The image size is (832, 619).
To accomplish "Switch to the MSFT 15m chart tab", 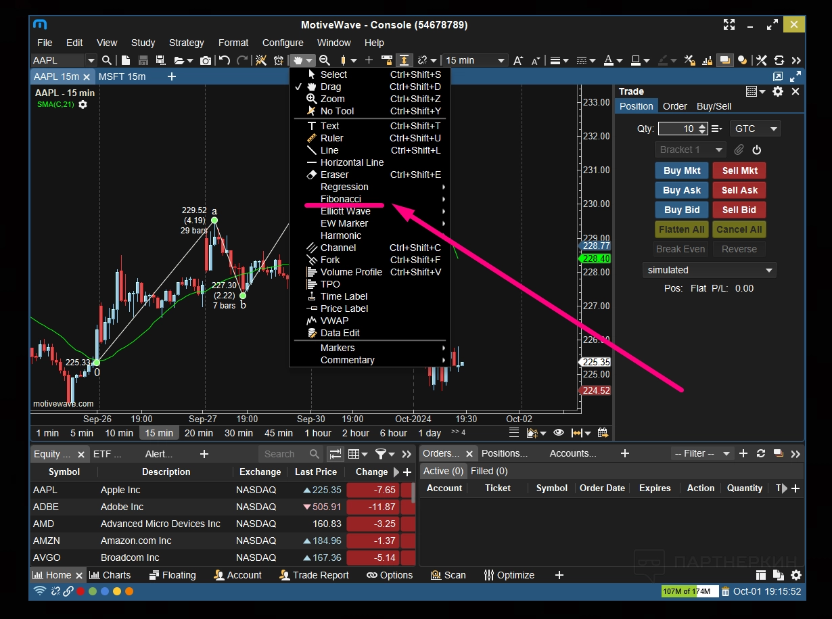I will [122, 76].
